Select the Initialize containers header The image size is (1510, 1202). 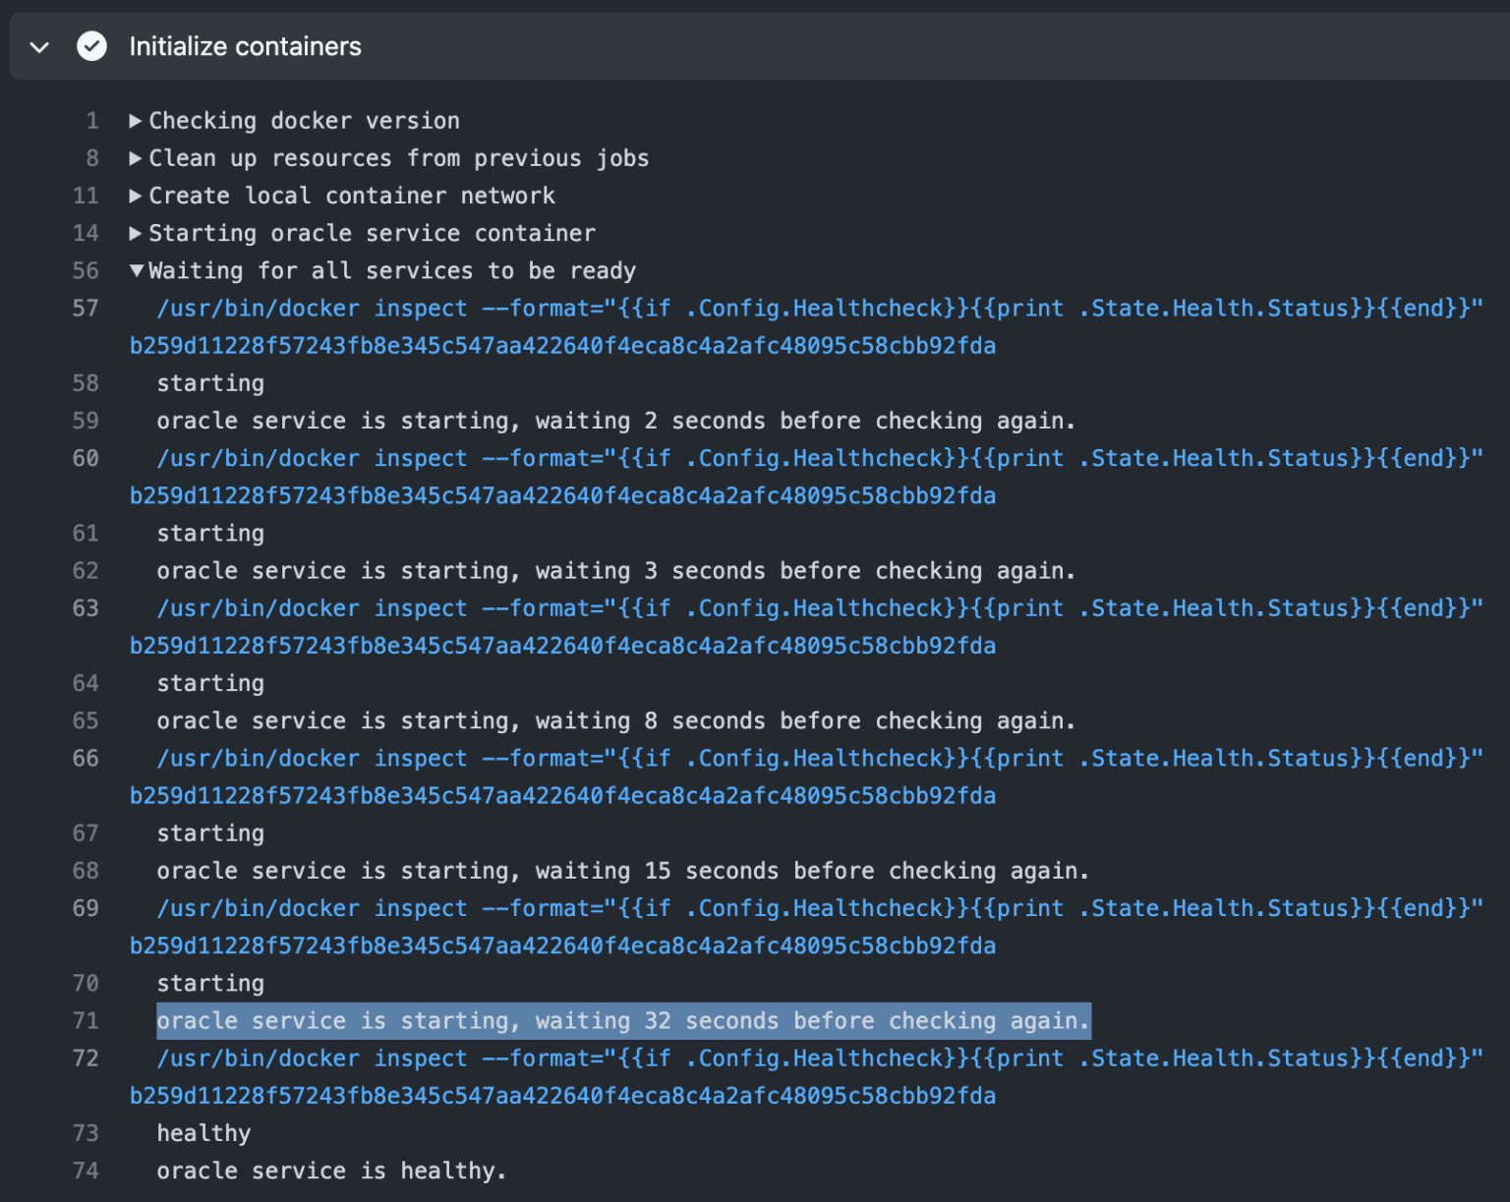(246, 45)
